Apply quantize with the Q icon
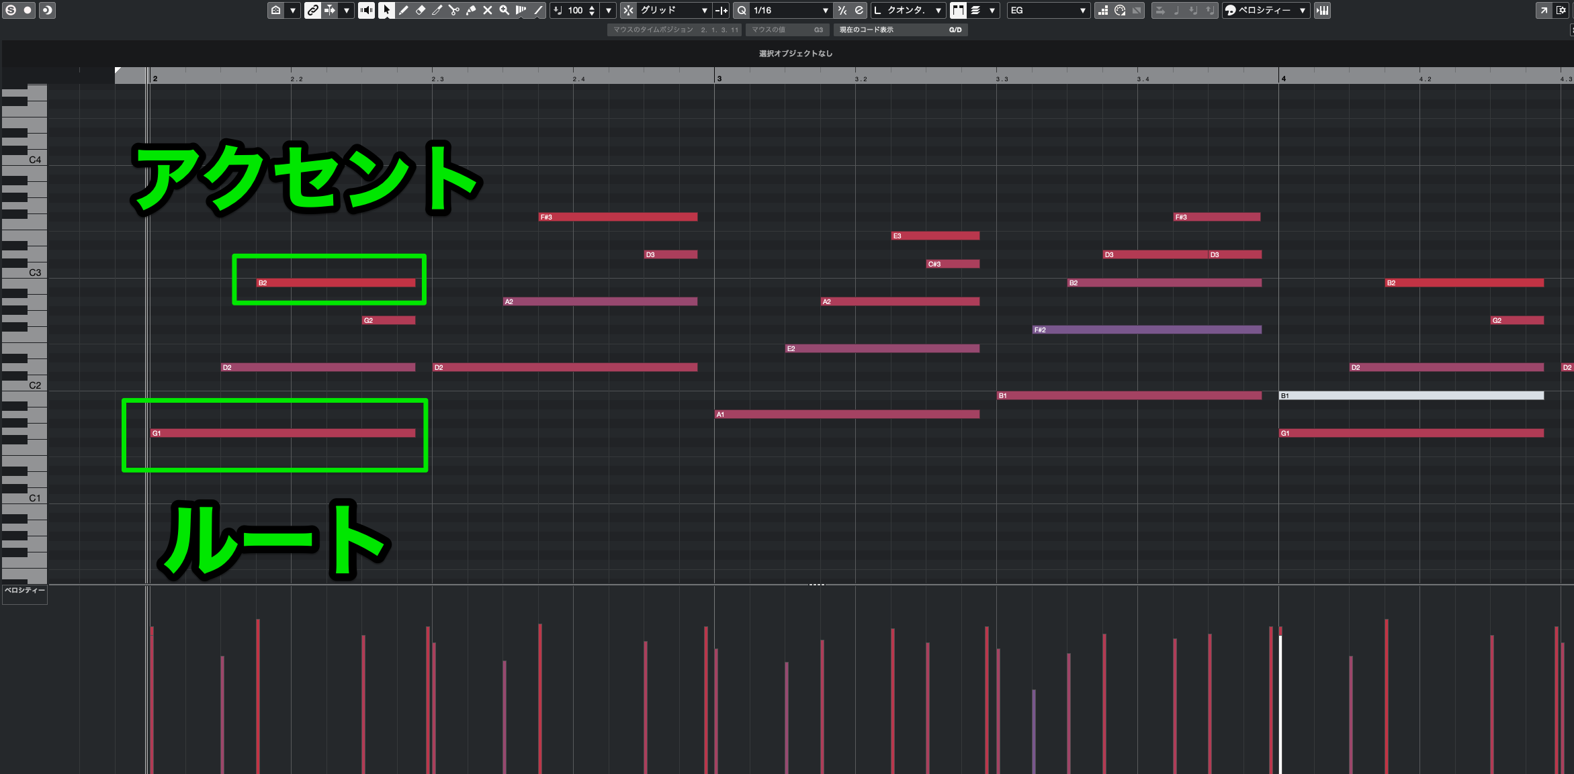Viewport: 1574px width, 774px height. tap(742, 10)
